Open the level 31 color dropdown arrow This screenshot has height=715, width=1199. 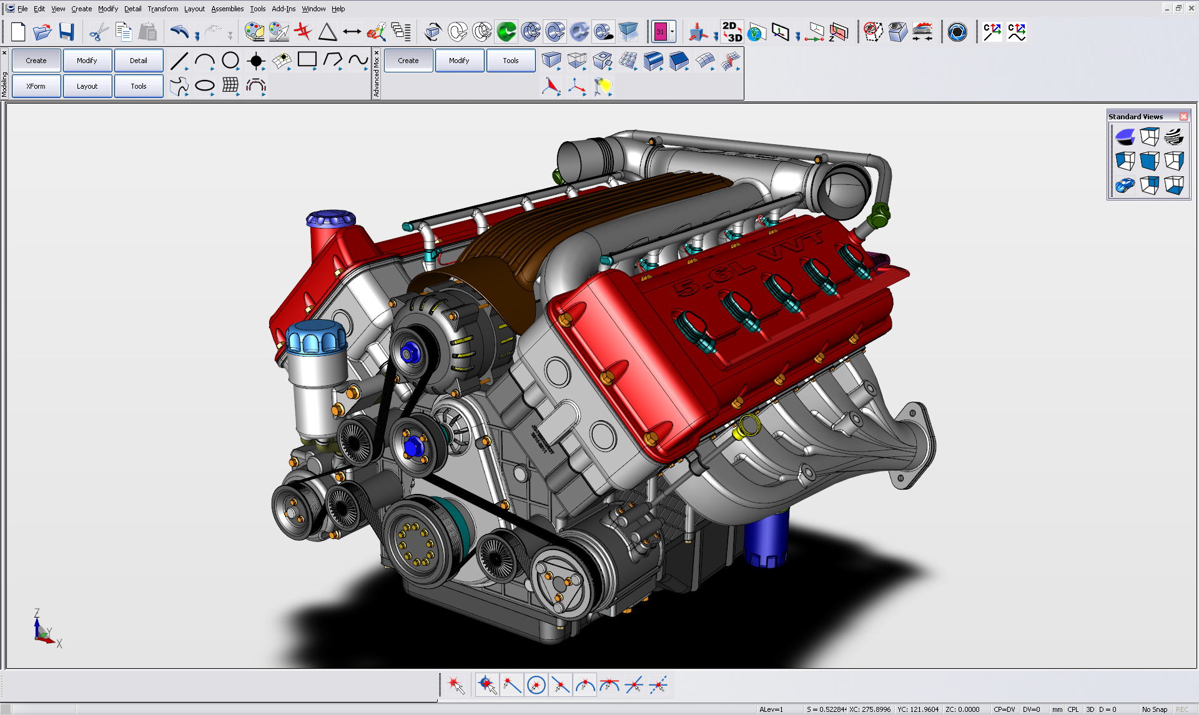[672, 32]
